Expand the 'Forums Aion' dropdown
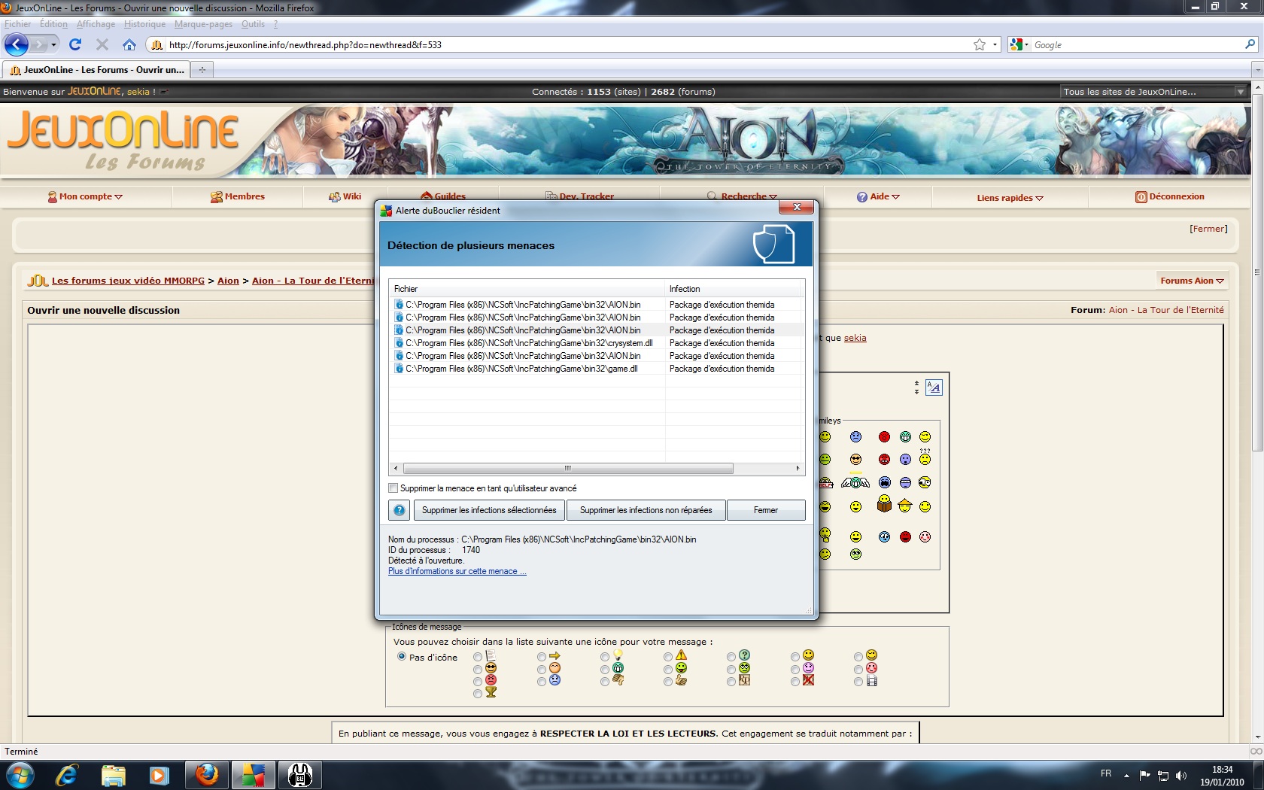Viewport: 1264px width, 790px height. point(1192,281)
